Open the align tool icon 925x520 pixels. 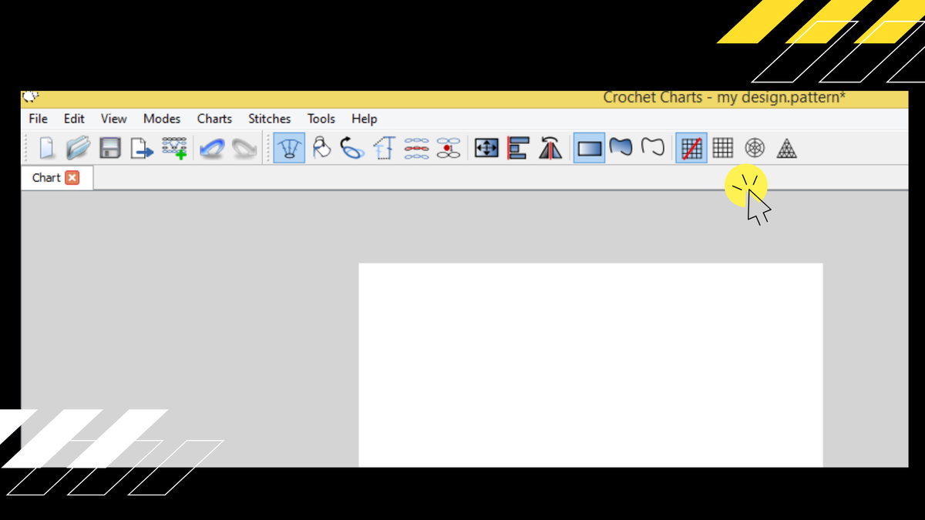518,148
